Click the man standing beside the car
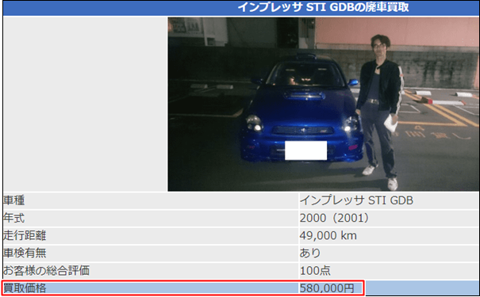Image resolution: width=480 pixels, height=297 pixels. click(379, 112)
